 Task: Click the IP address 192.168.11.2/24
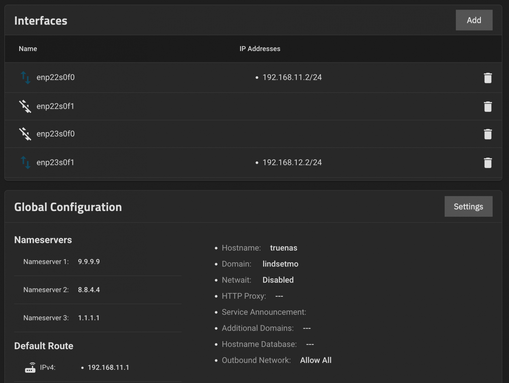[292, 78]
